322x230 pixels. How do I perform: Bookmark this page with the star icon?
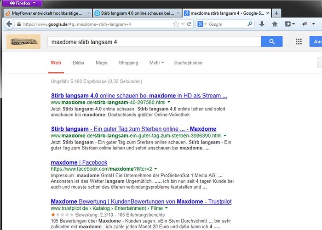tap(176, 24)
